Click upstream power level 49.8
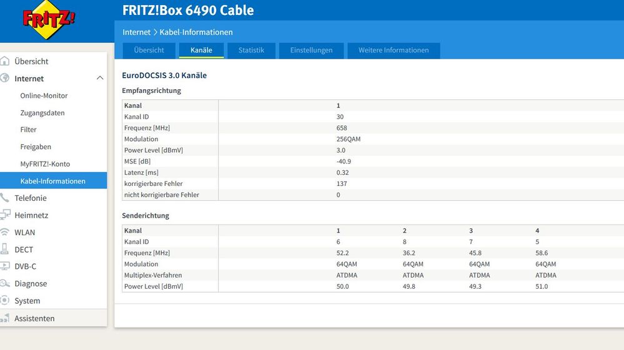624x350 pixels. click(x=409, y=286)
